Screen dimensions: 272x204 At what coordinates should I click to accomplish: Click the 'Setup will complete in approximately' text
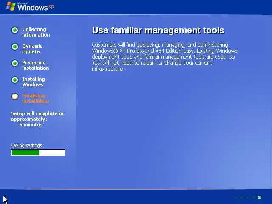pyautogui.click(x=37, y=116)
